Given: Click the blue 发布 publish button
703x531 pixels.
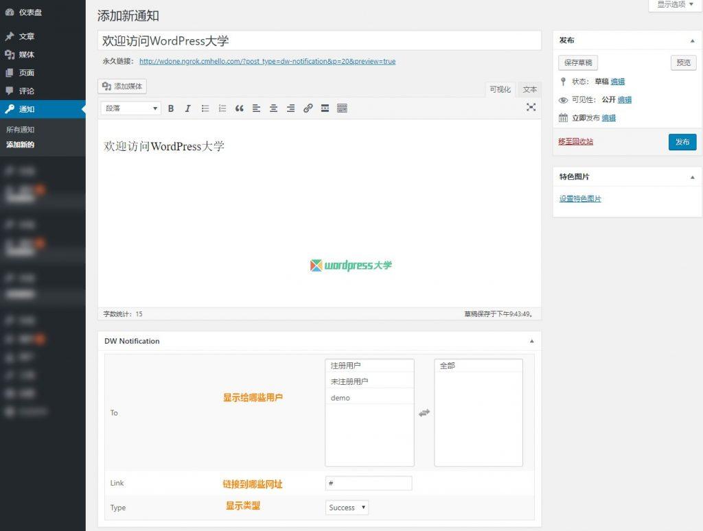Looking at the screenshot, I should click(682, 142).
